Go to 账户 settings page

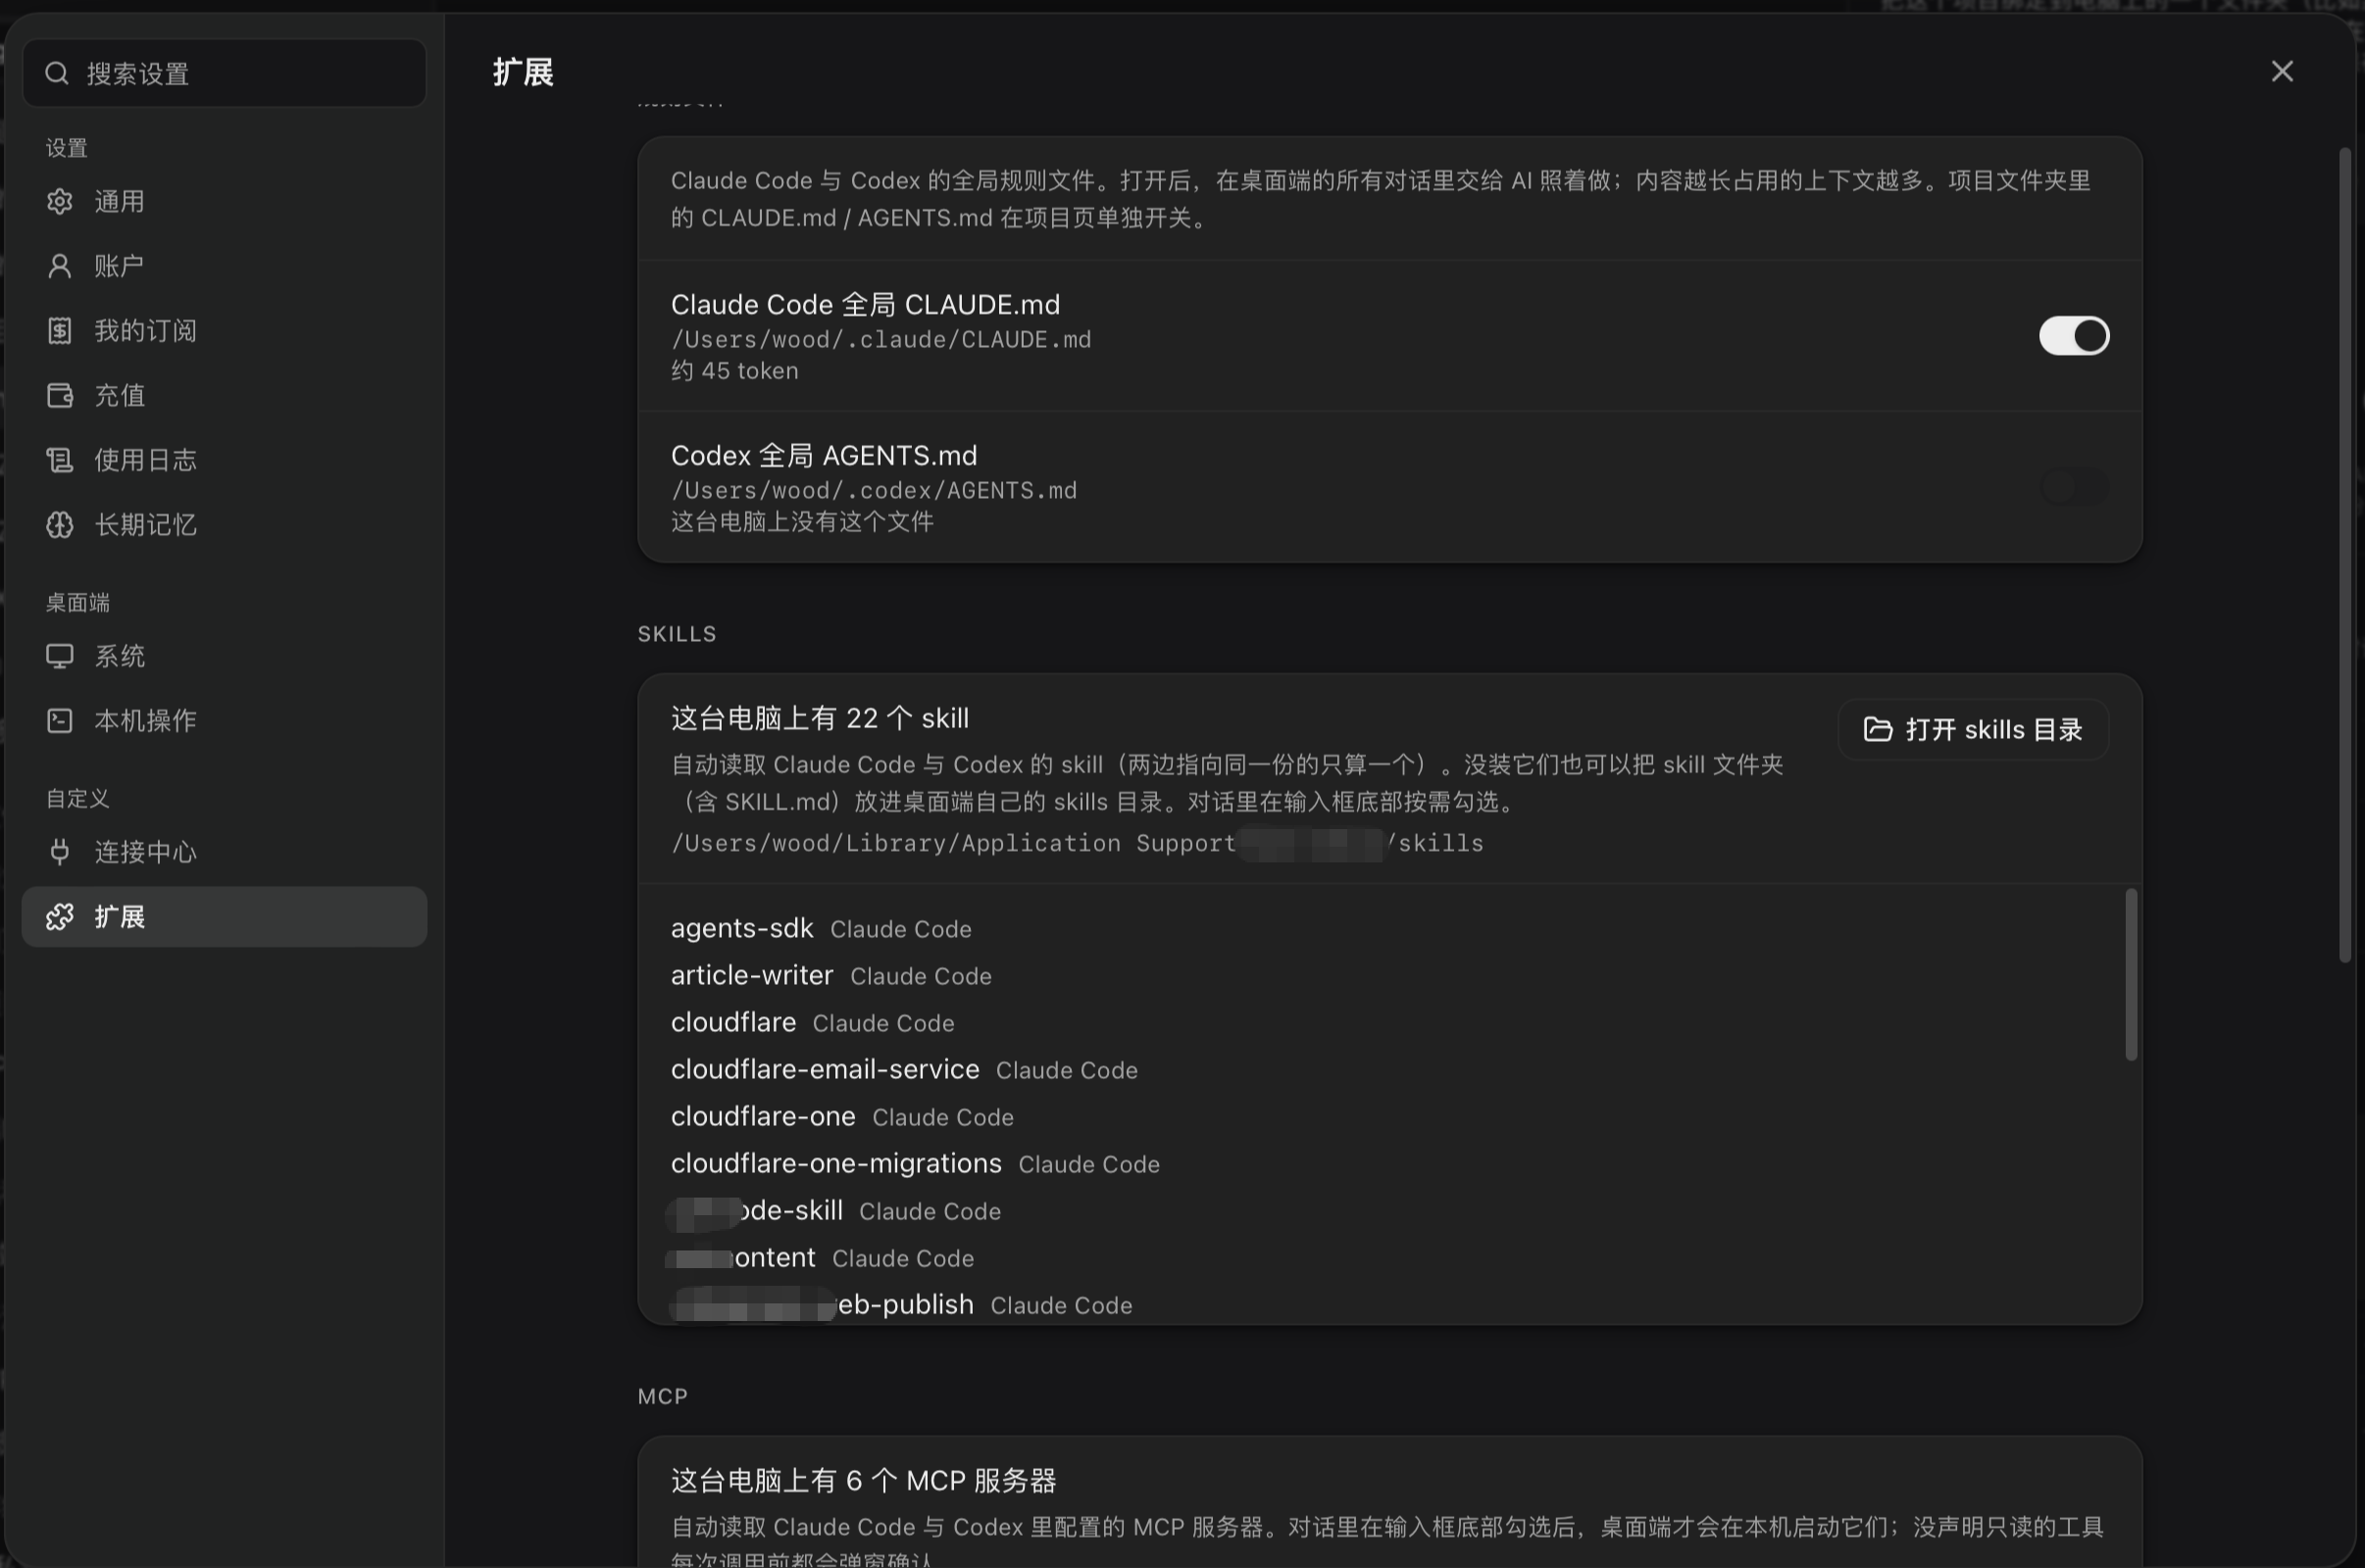pos(225,266)
